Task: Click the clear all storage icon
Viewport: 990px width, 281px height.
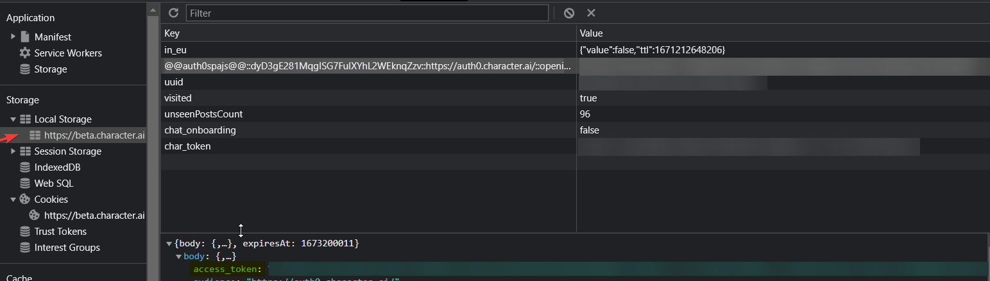Action: (x=568, y=13)
